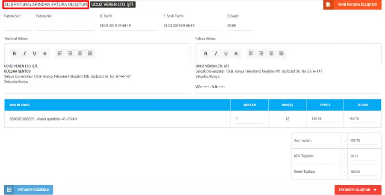Screen dimensions: 385x195
Task: Align right in Teslimat Adresi editor
Action: click(x=70, y=54)
